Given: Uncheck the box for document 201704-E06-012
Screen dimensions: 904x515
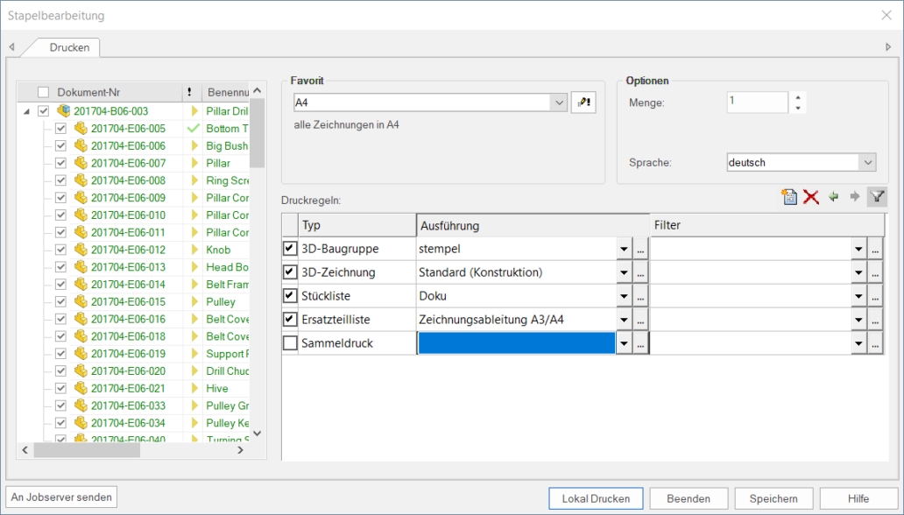Looking at the screenshot, I should point(60,250).
